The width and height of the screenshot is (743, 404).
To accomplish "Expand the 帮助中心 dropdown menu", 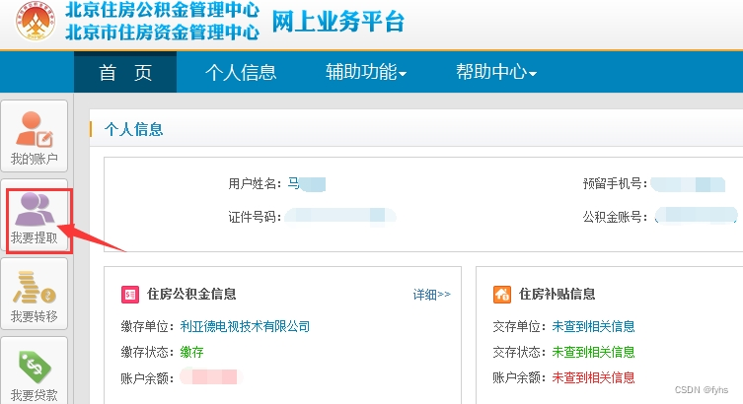I will (495, 72).
